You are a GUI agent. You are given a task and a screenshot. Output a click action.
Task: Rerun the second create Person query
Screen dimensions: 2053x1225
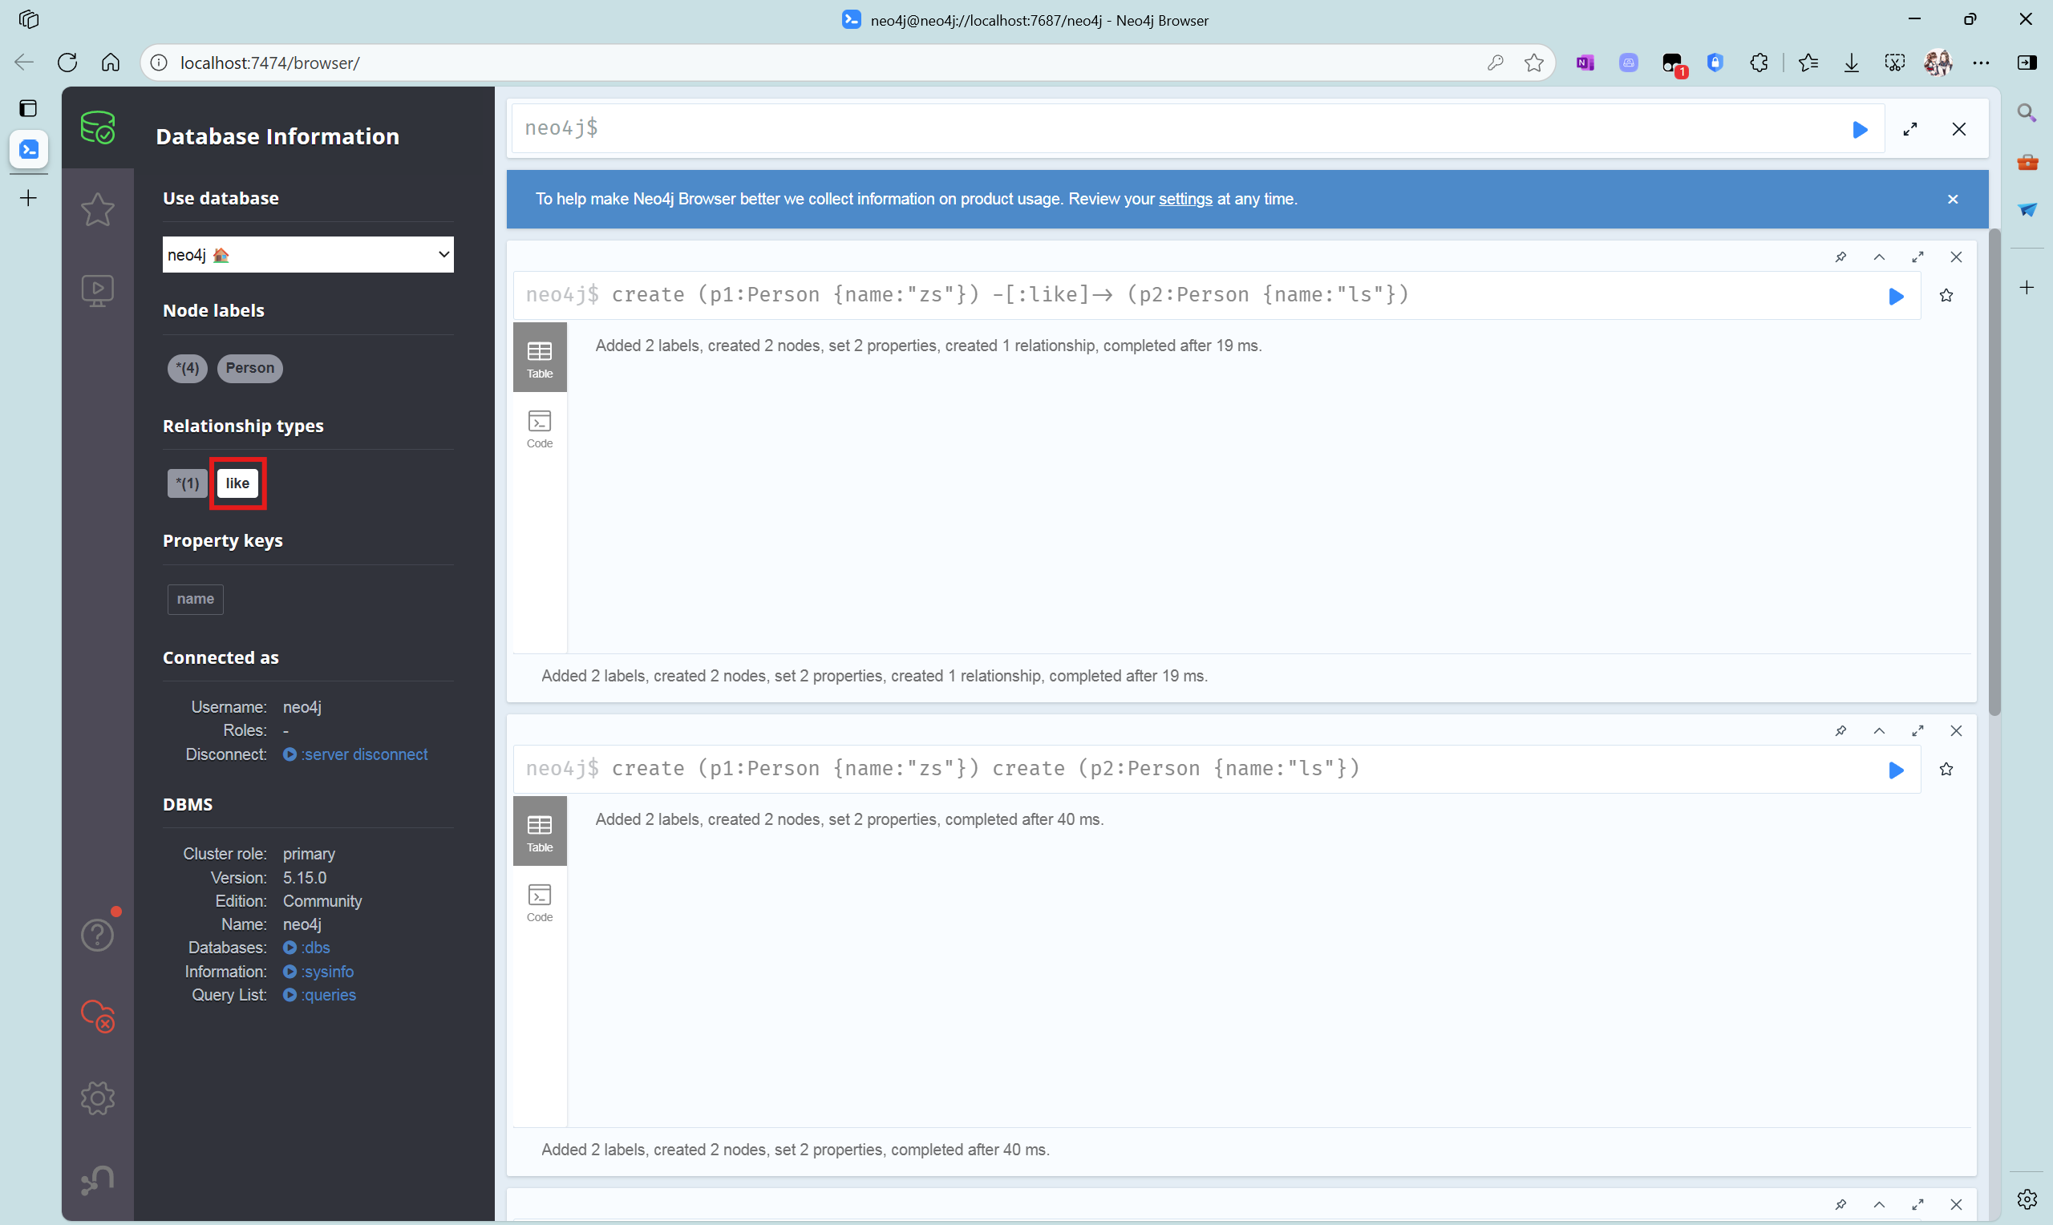click(x=1896, y=770)
